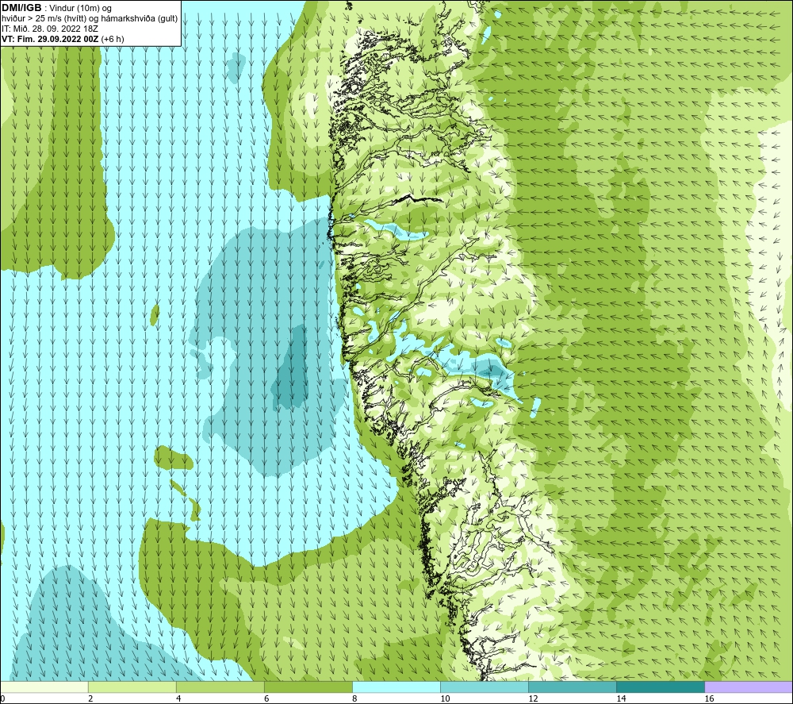This screenshot has width=793, height=704.
Task: Click the pale yellow 0–2 legend swatch
Action: tap(44, 687)
